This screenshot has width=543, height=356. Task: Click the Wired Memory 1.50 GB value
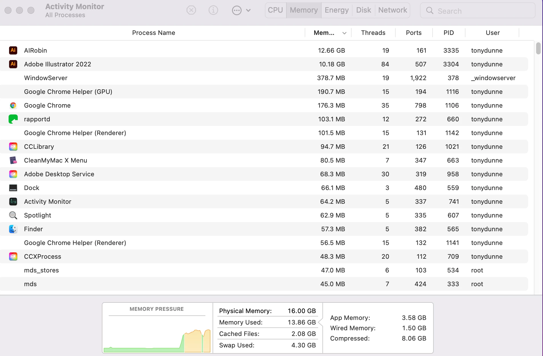(414, 328)
